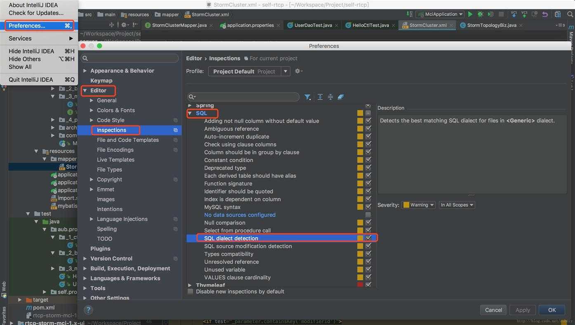Open the profile gear settings icon
Image resolution: width=575 pixels, height=325 pixels.
point(299,71)
